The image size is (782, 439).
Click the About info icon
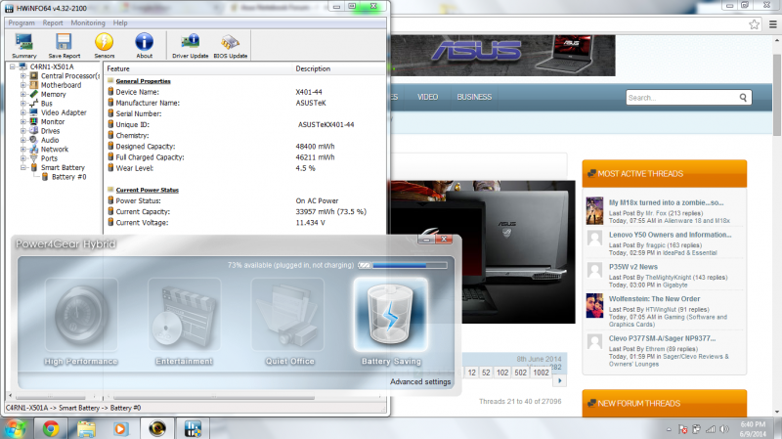point(144,45)
